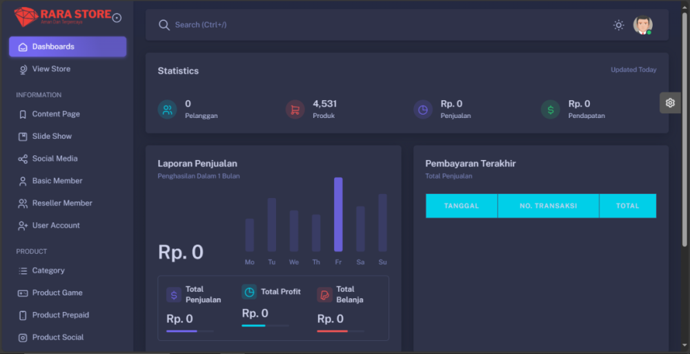The width and height of the screenshot is (690, 354).
Task: Toggle sidebar pin next to Rara Store logo
Action: [x=117, y=18]
